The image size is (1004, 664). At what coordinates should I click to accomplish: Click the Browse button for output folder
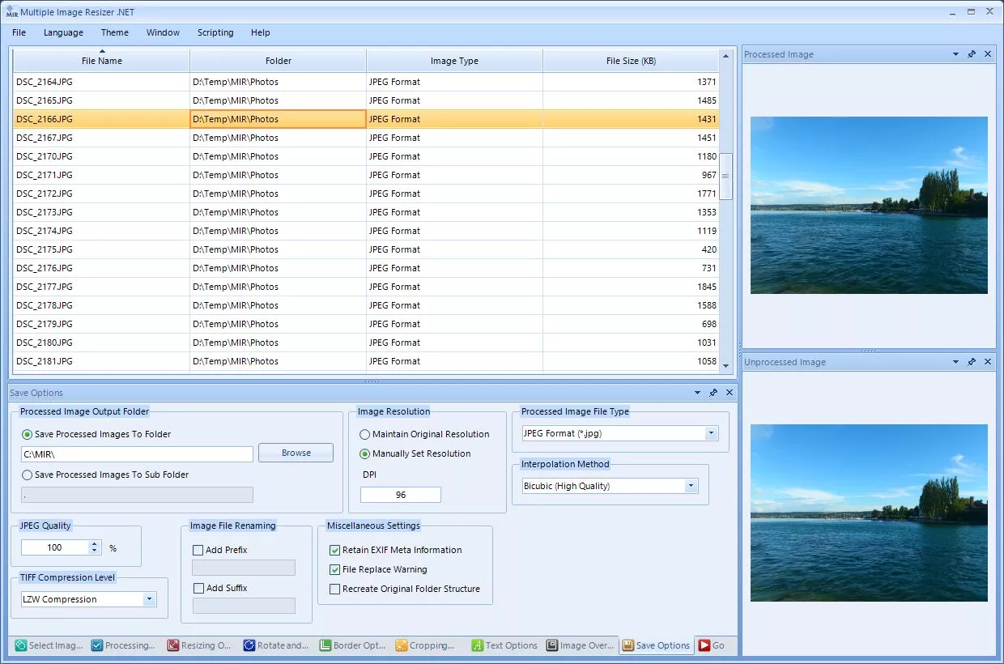(x=296, y=452)
